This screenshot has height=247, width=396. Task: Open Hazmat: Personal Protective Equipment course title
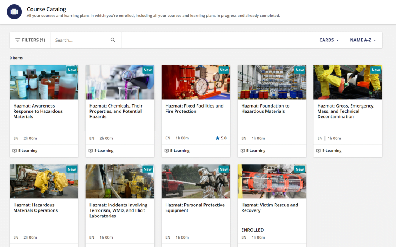tap(195, 207)
